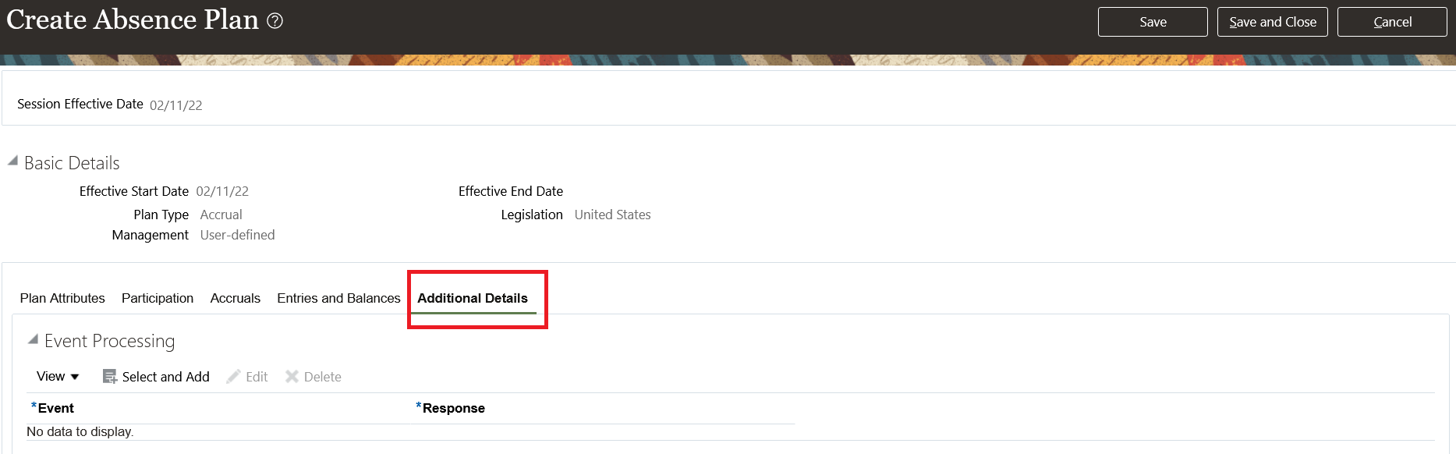Open the View dropdown menu
This screenshot has width=1456, height=454.
(x=58, y=377)
